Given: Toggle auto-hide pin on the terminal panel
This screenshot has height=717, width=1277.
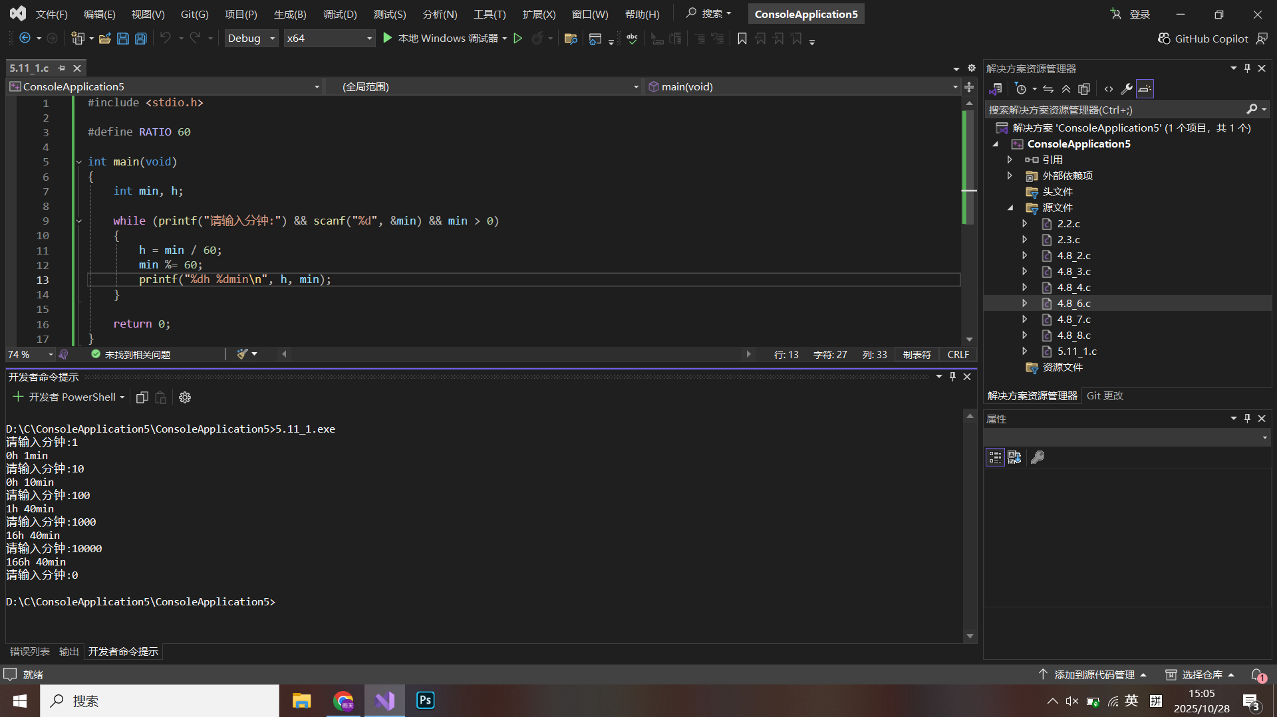Looking at the screenshot, I should click(x=952, y=377).
